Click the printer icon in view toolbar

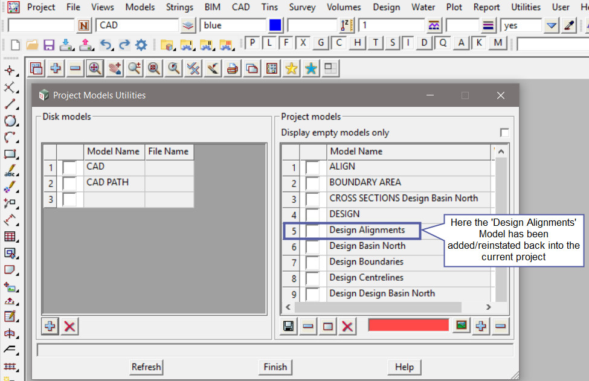point(232,69)
